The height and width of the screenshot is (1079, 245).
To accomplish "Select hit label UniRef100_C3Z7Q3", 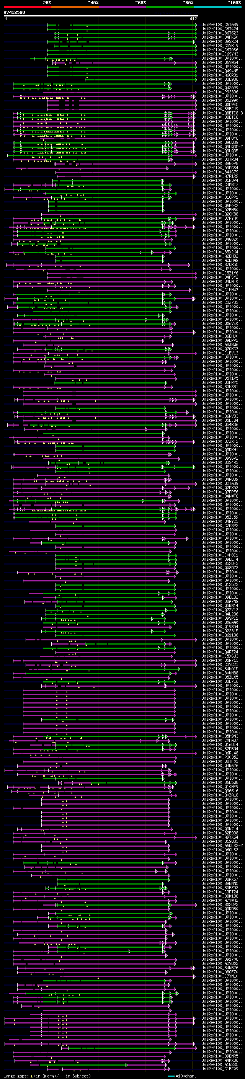I will pos(220,302).
